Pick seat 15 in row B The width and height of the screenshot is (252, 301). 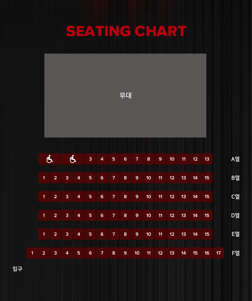207,178
